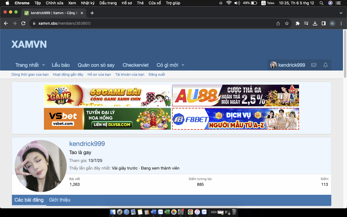Click the Chrome extensions puzzle icon
Viewport: 347px width, 217px height.
[298, 24]
